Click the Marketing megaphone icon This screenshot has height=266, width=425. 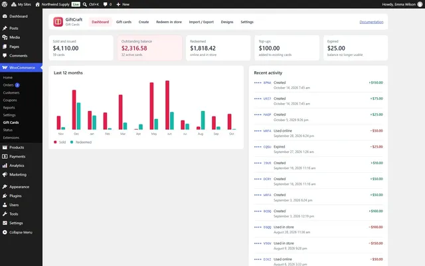point(5,174)
